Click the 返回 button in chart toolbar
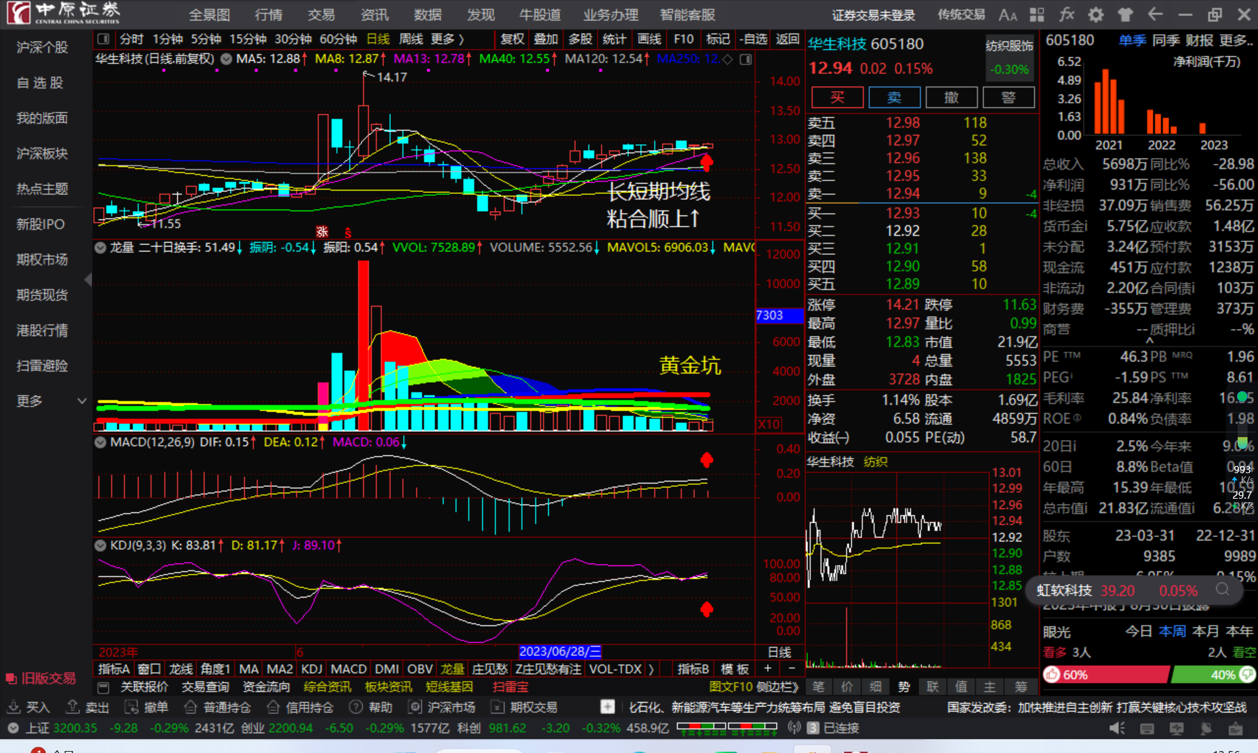The width and height of the screenshot is (1258, 753). coord(787,39)
